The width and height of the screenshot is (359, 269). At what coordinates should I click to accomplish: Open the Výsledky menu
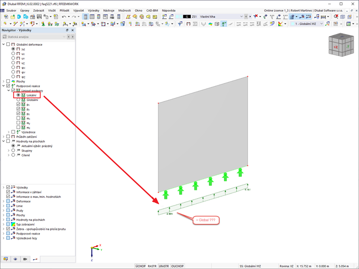94,10
